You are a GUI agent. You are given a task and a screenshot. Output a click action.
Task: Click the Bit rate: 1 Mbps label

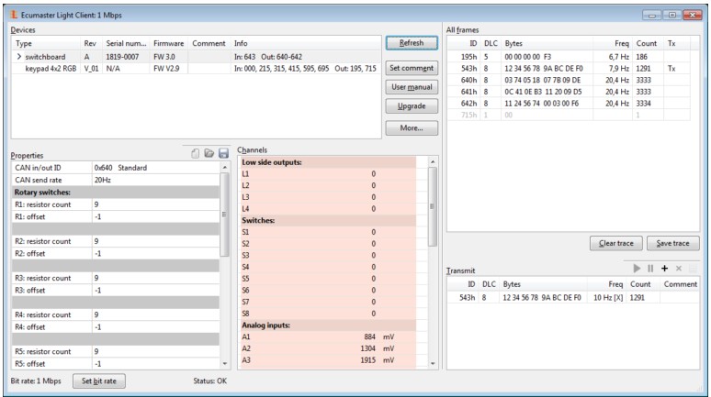pos(36,381)
